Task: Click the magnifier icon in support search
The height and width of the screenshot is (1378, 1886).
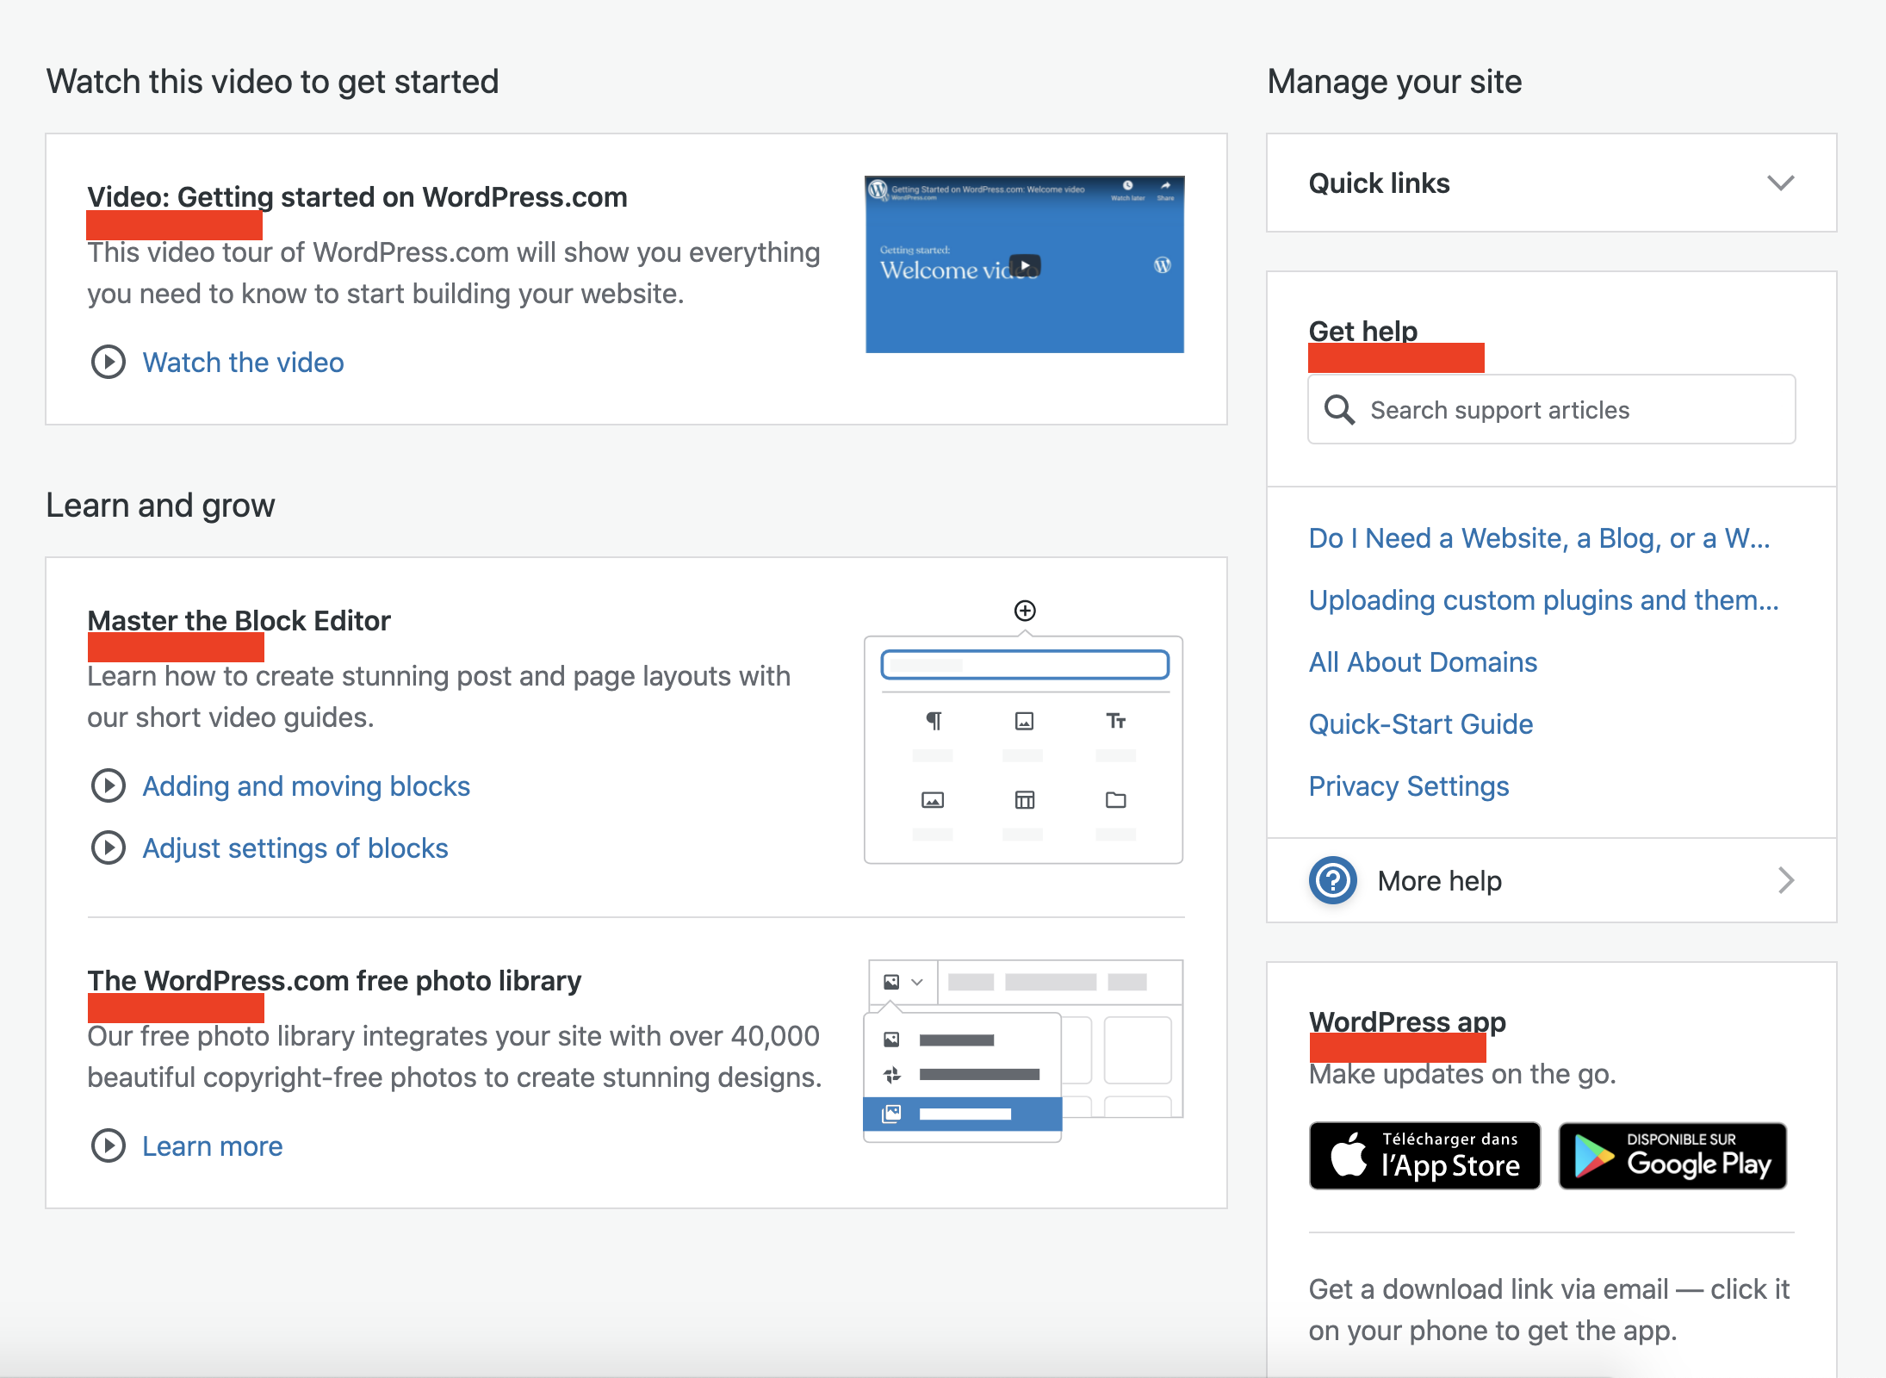Action: click(1339, 410)
